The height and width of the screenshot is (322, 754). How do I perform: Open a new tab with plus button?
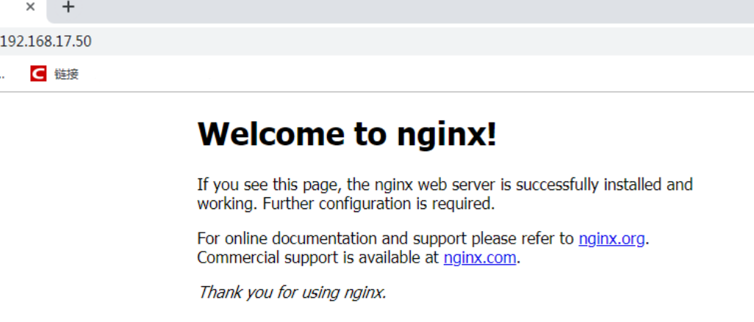[69, 7]
